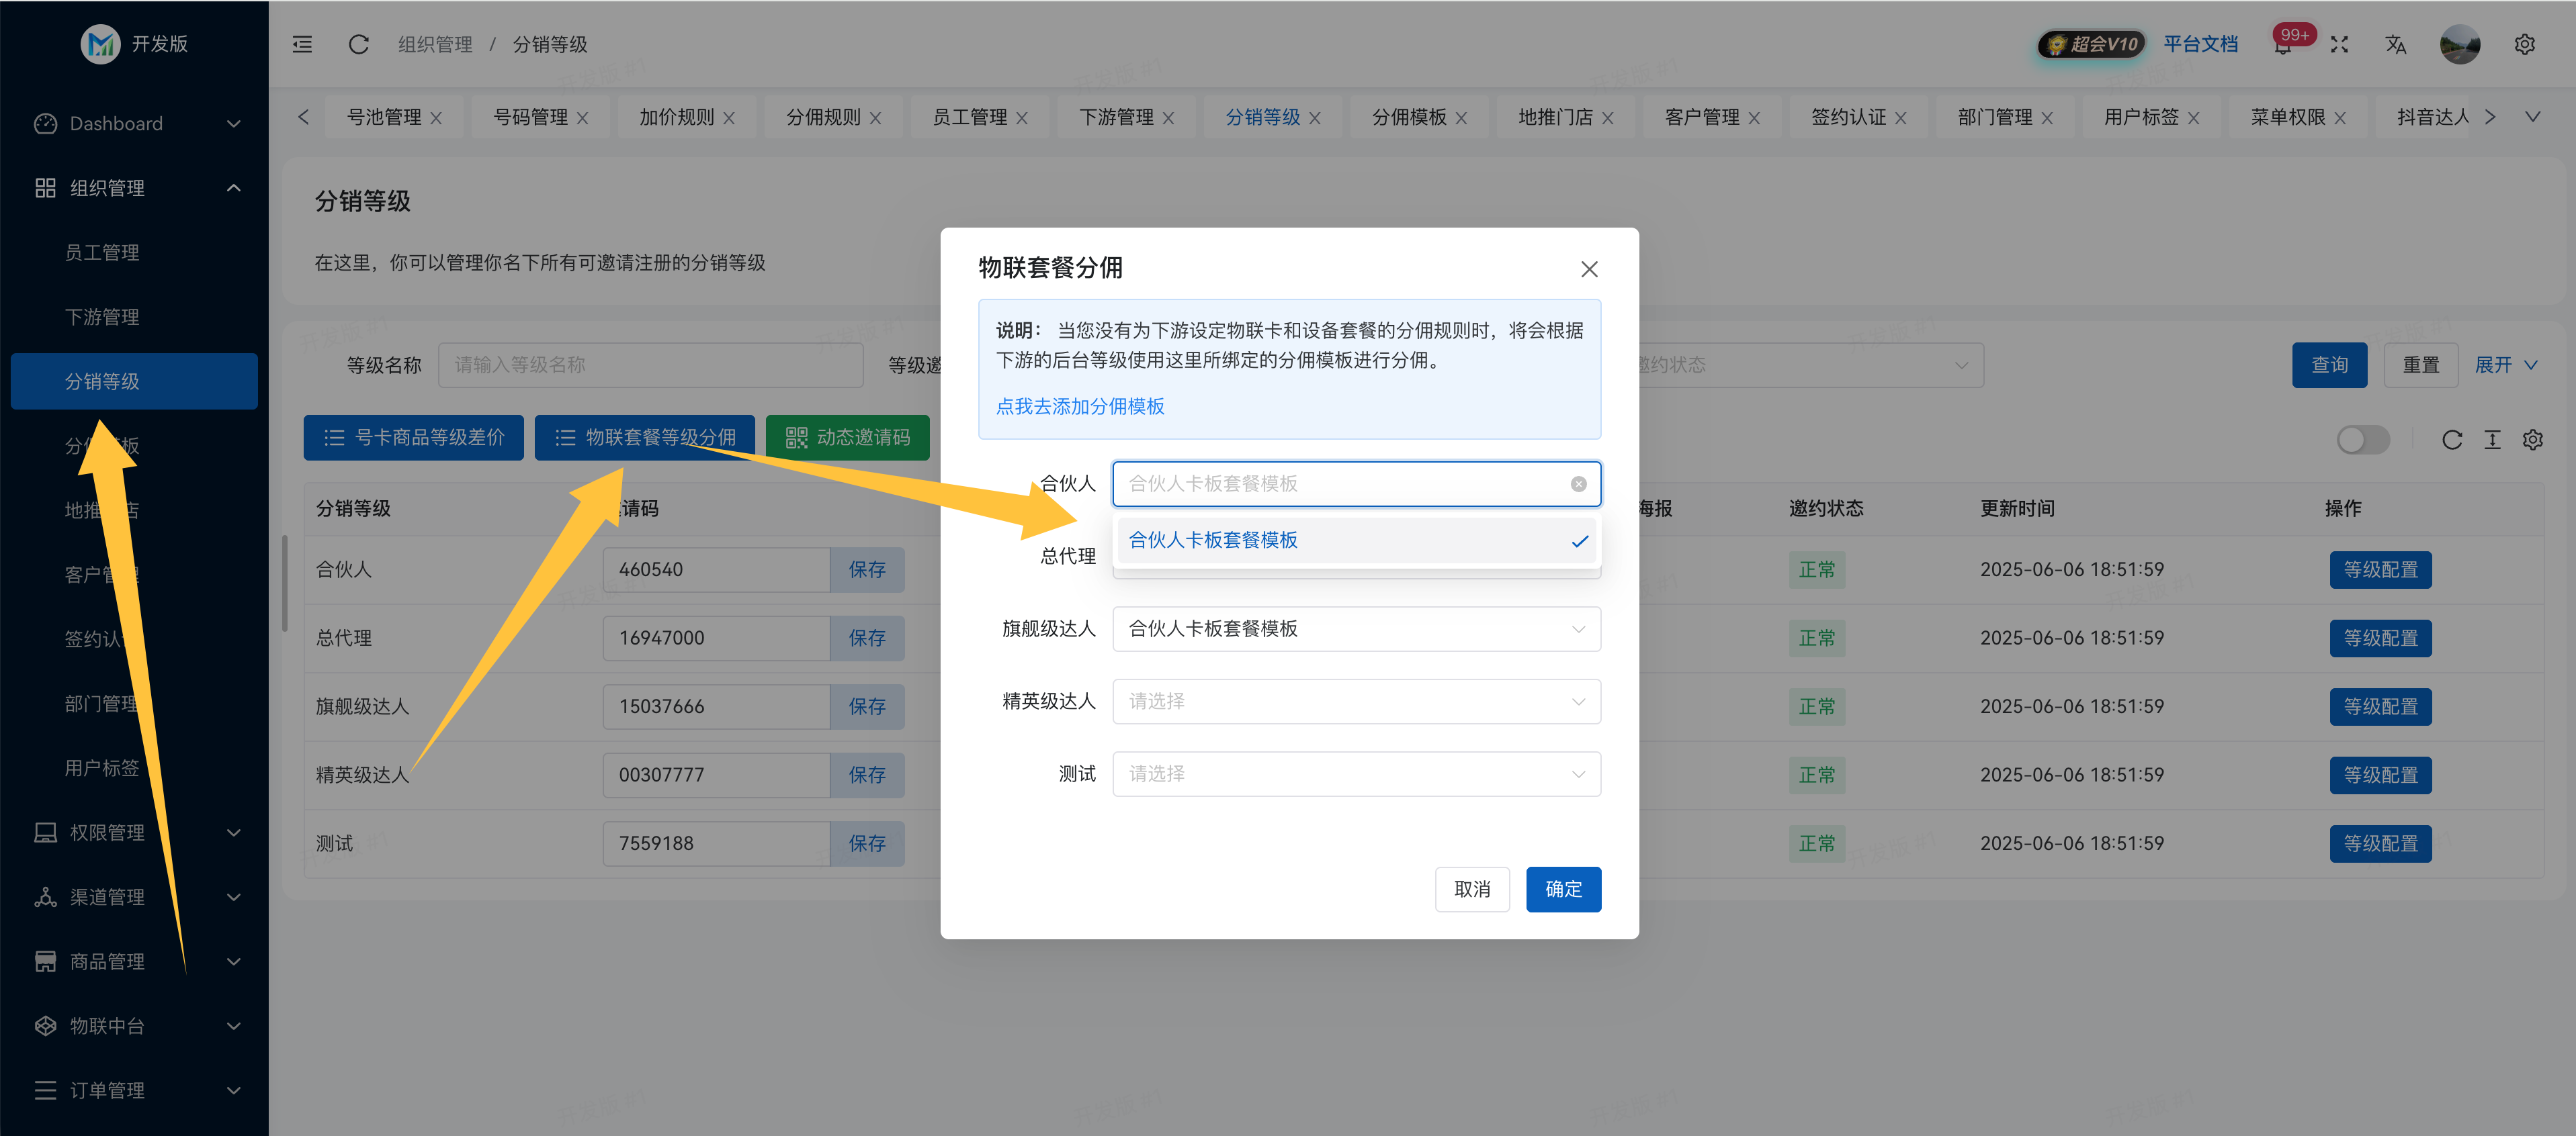This screenshot has width=2576, height=1136.
Task: Click the table density height icon
Action: click(x=2492, y=440)
